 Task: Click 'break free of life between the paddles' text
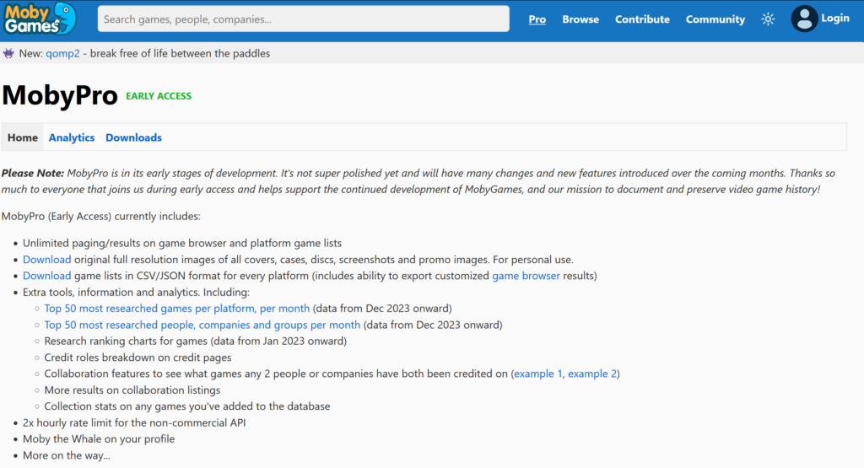coord(181,53)
